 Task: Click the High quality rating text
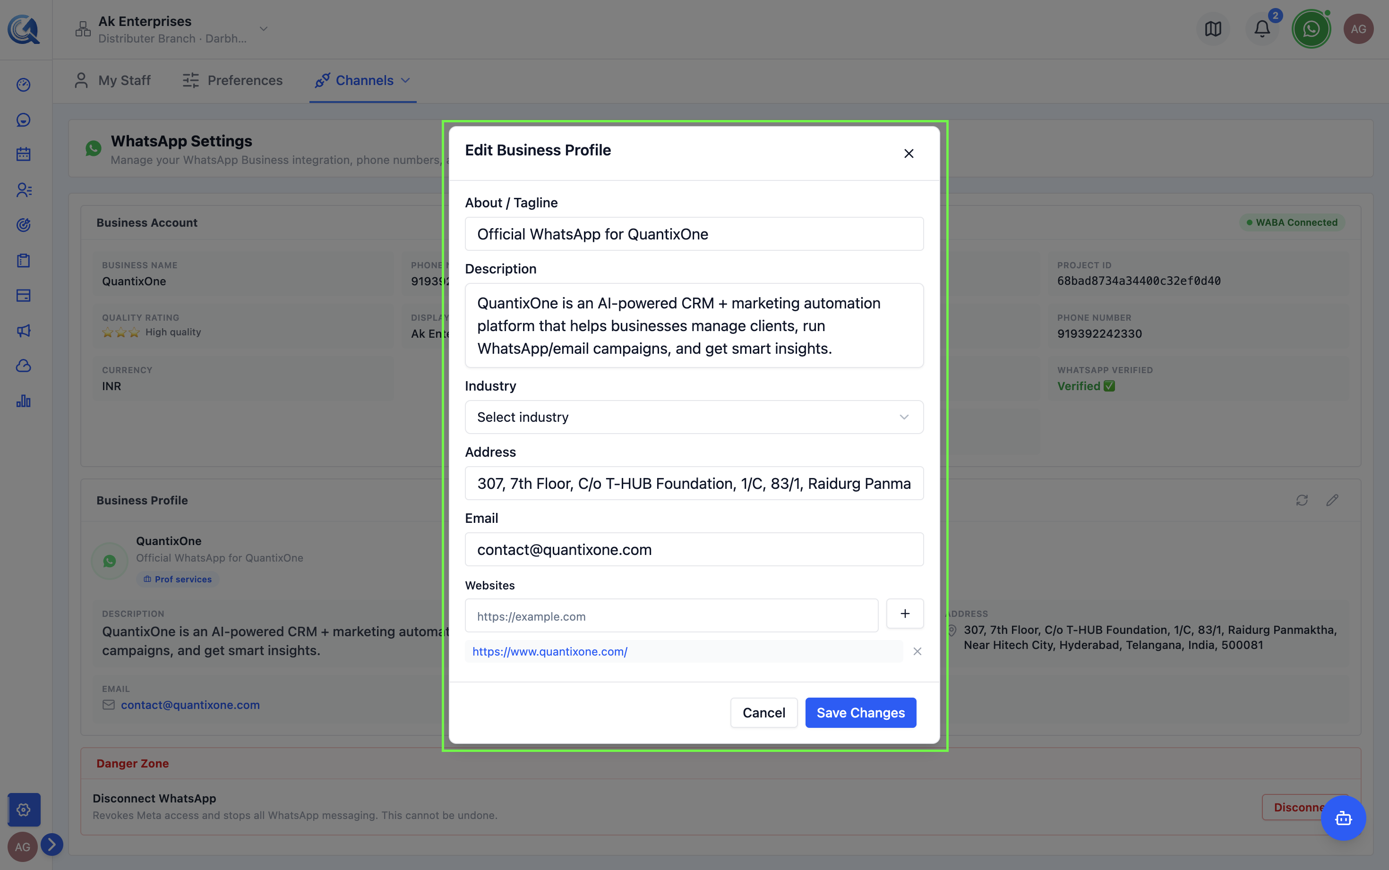[x=172, y=332]
